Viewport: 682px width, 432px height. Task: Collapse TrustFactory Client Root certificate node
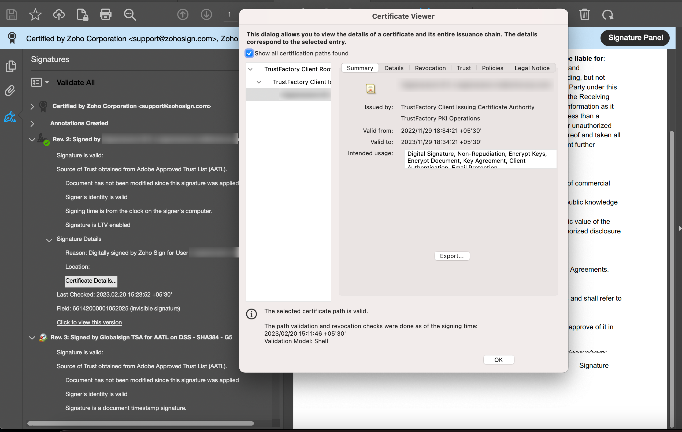(250, 69)
